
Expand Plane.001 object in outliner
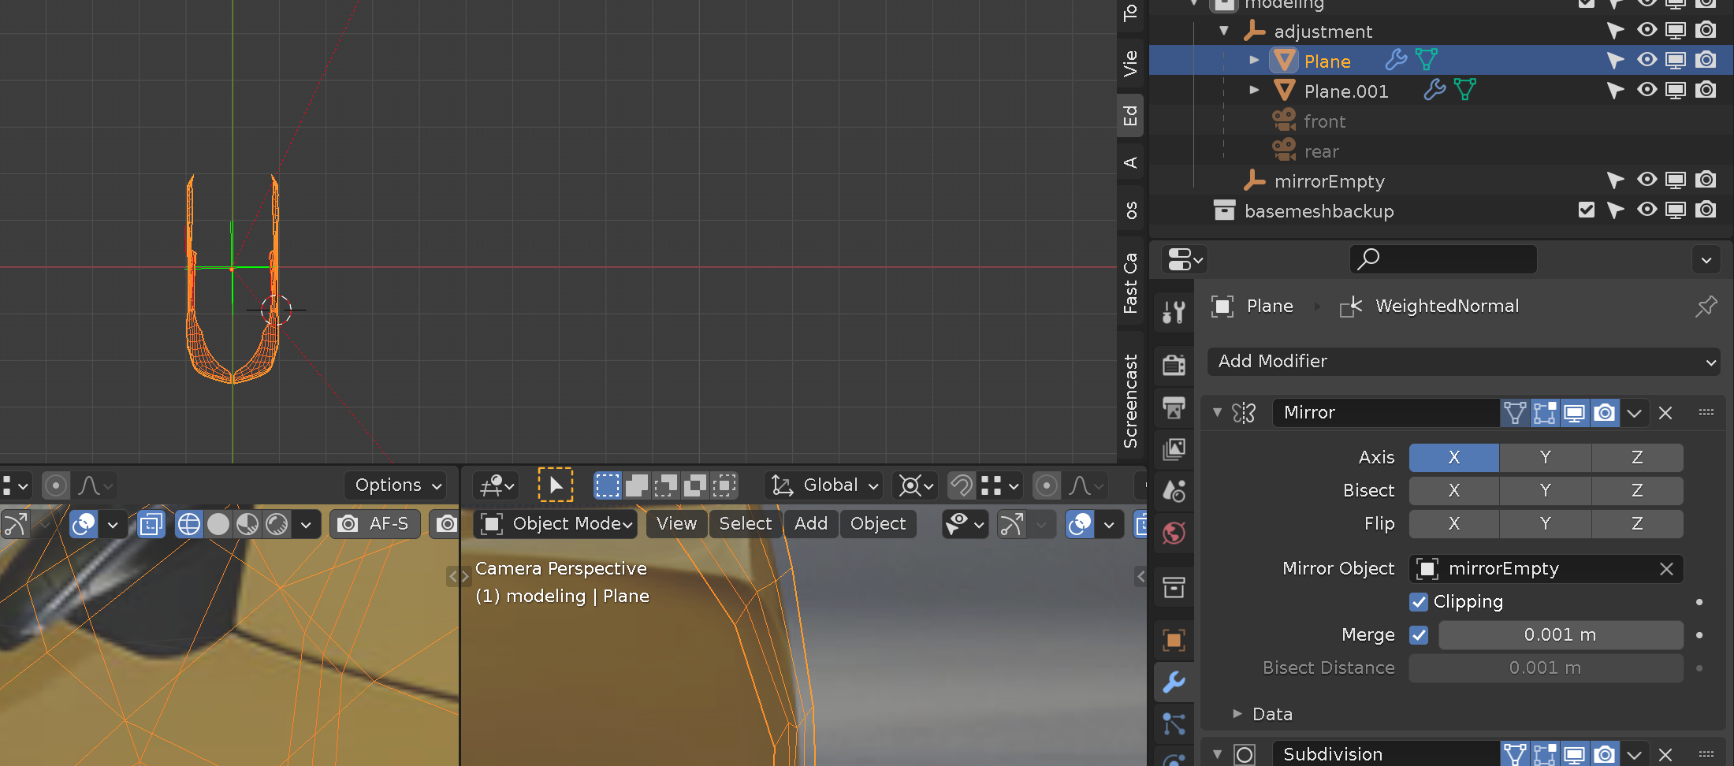(1254, 90)
